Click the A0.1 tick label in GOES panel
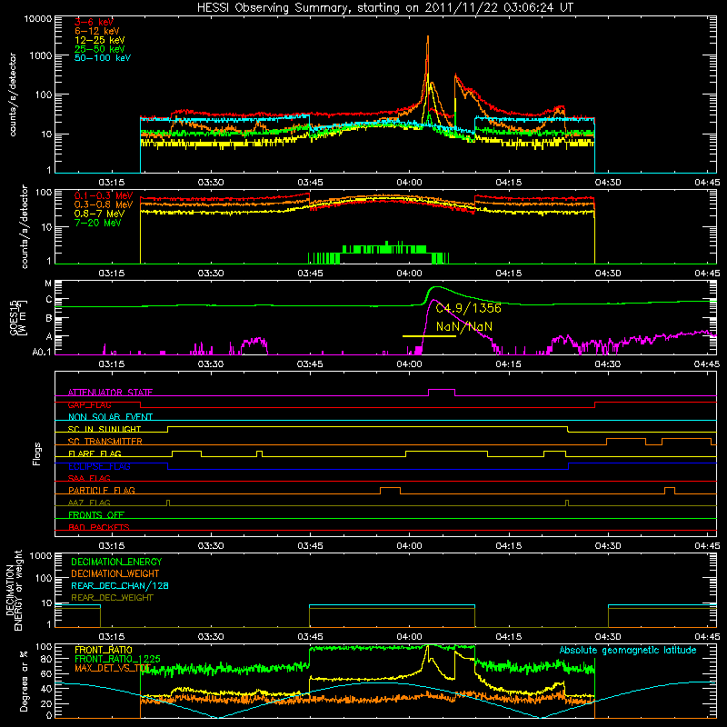Screen dimensions: 727x727 tap(42, 352)
